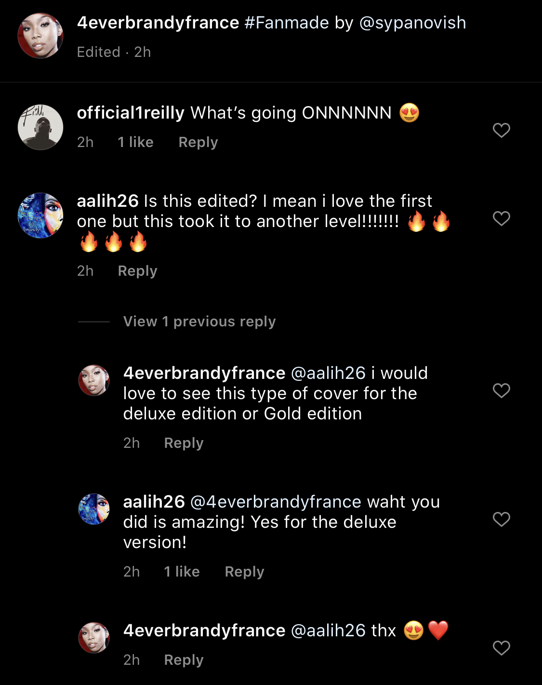Reply to the "thx" comment
This screenshot has width=542, height=685.
(184, 660)
